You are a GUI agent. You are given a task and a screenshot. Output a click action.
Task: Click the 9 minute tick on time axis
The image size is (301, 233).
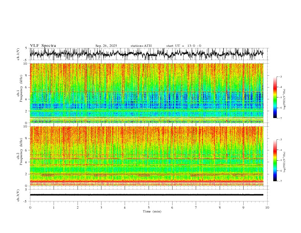[x=243, y=207]
